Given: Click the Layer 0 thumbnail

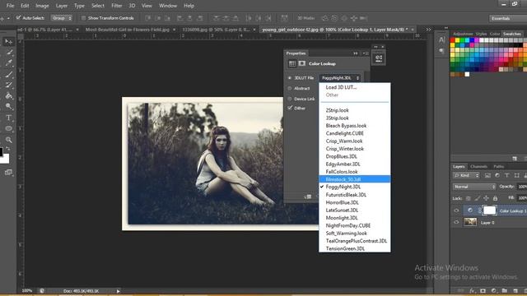Looking at the screenshot, I should pyautogui.click(x=470, y=222).
